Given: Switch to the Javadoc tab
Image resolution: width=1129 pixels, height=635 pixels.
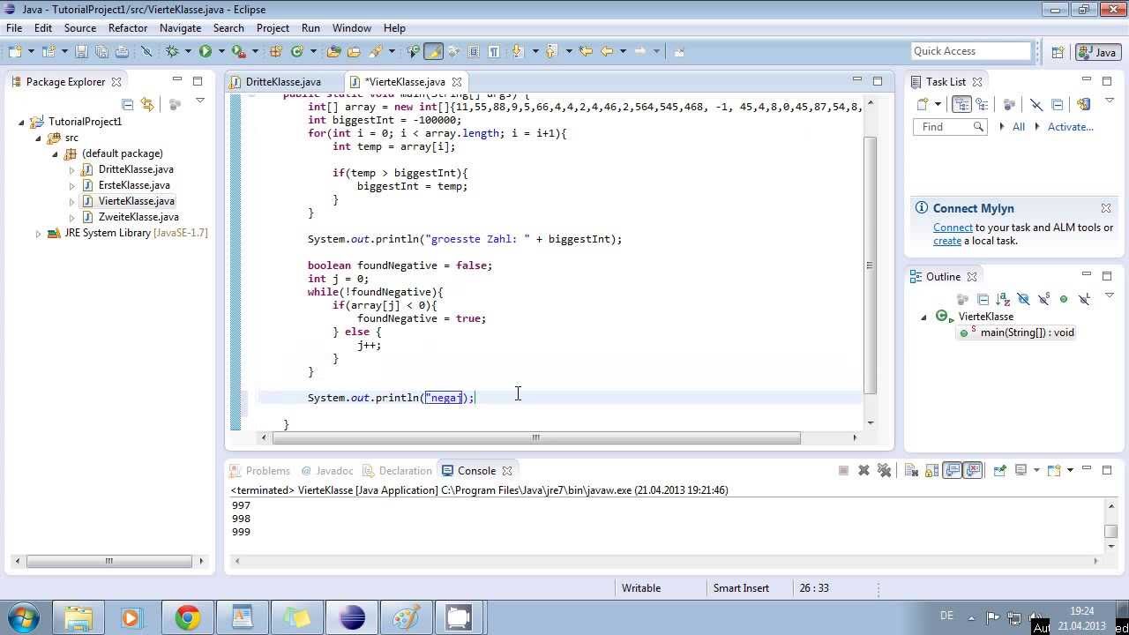Looking at the screenshot, I should pos(326,471).
